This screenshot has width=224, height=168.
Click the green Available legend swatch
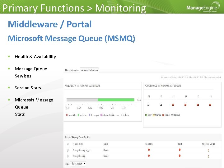point(78,115)
